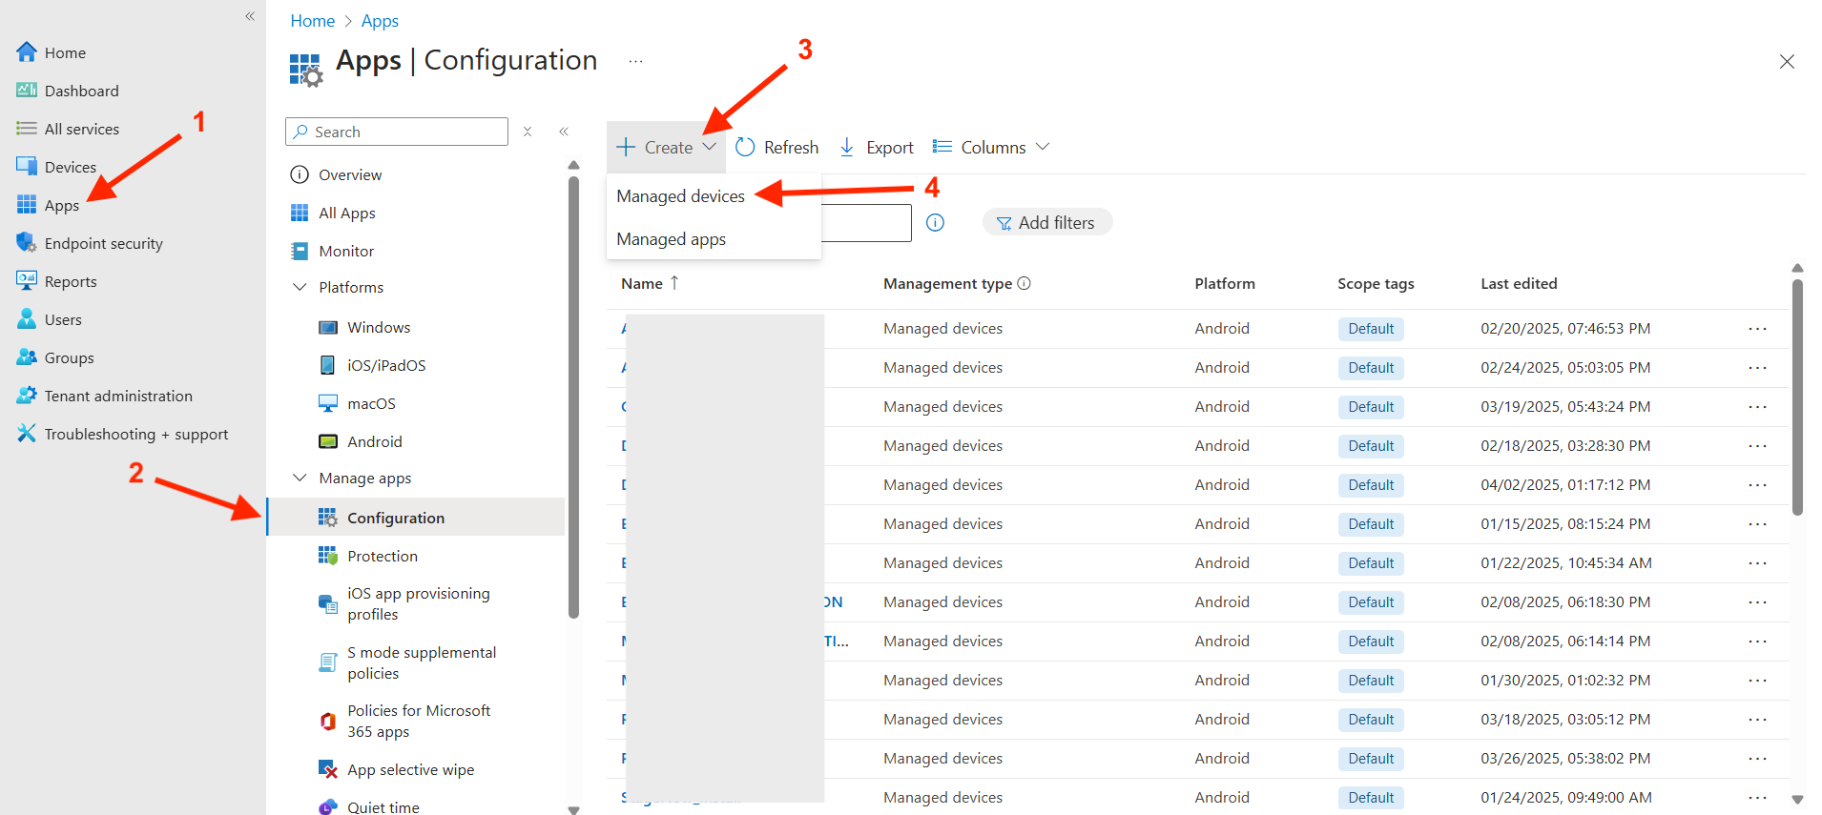Collapse the Manage apps section
This screenshot has height=815, width=1822.
tap(300, 478)
